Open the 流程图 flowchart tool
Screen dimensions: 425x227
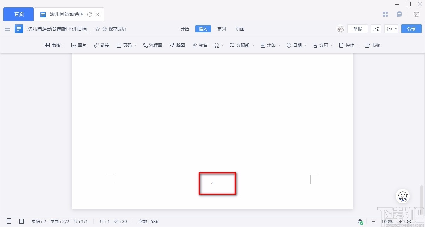pos(152,45)
